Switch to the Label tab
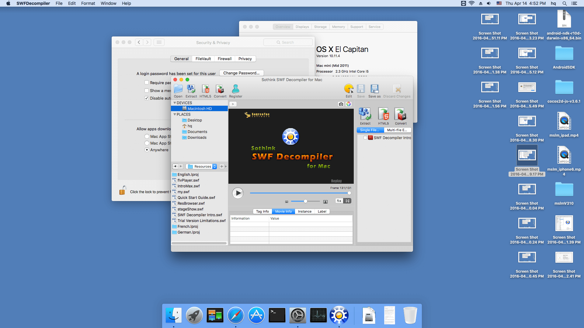 coord(322,211)
